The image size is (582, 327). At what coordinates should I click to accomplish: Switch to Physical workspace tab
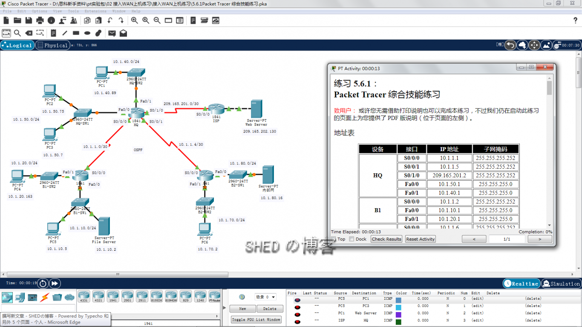52,45
